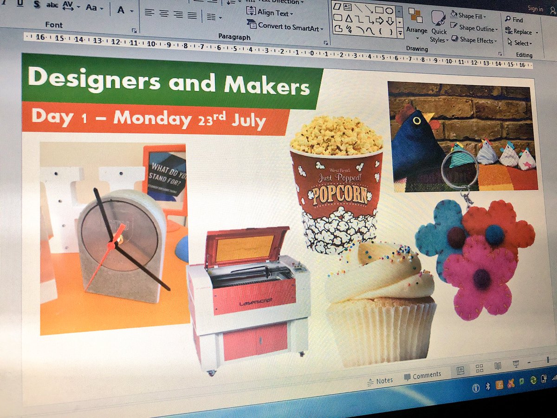Select the right block arrow shape
557x418 pixels.
(380, 21)
